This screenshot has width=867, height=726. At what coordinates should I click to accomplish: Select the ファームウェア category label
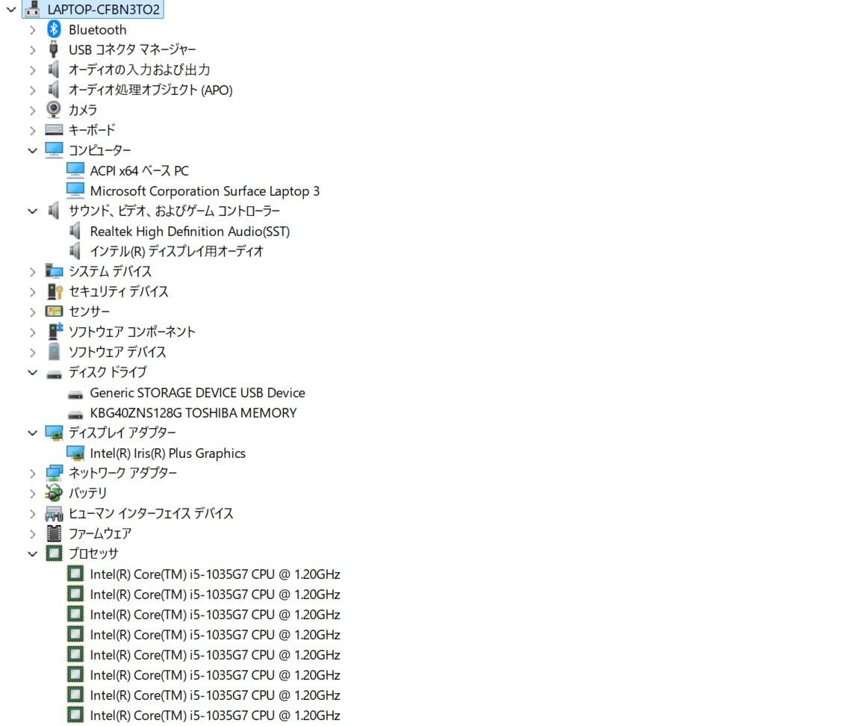(x=99, y=533)
